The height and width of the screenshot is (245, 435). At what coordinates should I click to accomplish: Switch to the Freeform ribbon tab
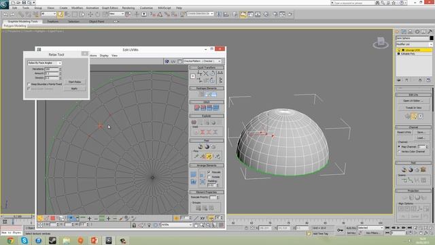[53, 21]
